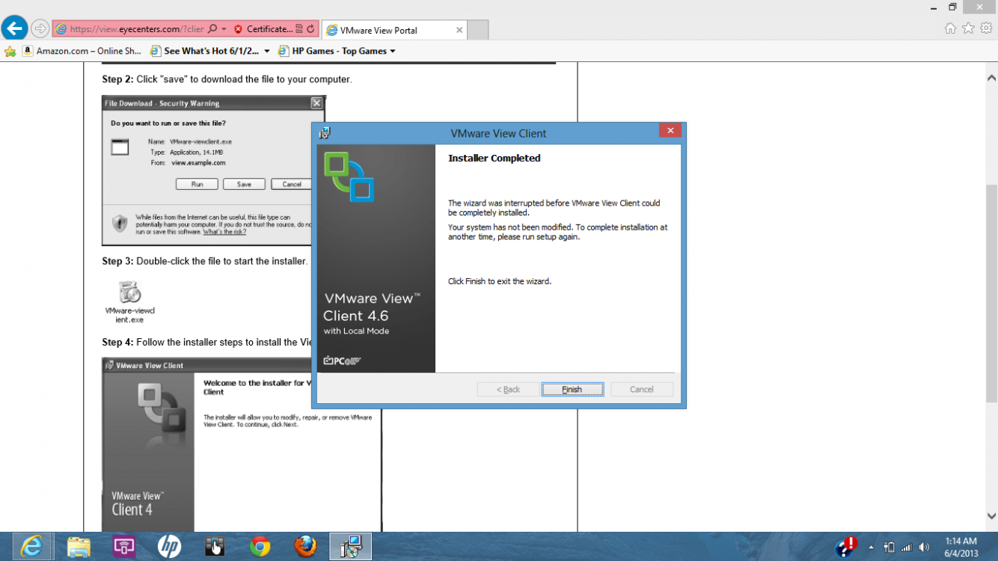Viewport: 998px width, 561px height.
Task: Select the VMware View Portal tab
Action: point(394,30)
